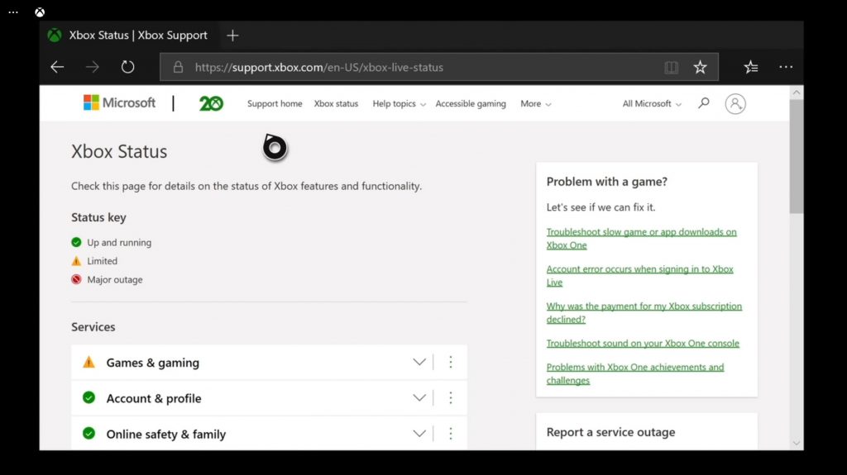
Task: Open more options for Online safety & family
Action: (451, 434)
